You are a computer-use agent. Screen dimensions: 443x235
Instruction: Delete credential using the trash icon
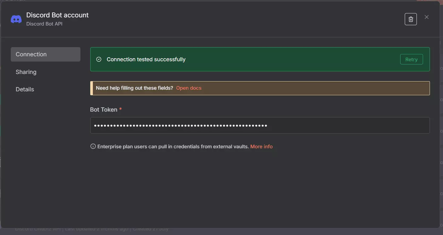[x=411, y=19]
